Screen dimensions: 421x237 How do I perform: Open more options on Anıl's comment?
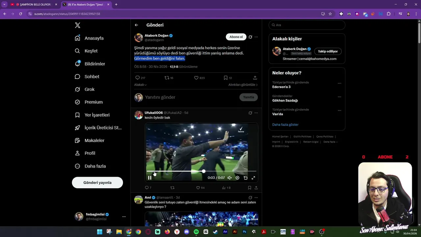pyautogui.click(x=256, y=197)
